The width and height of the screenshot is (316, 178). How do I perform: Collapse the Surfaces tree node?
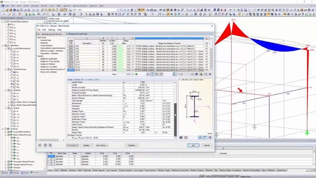(x=2, y=129)
